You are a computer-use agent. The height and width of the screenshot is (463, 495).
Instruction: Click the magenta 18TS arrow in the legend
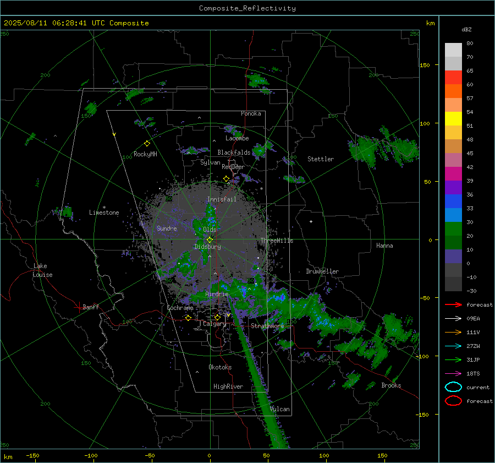[453, 373]
